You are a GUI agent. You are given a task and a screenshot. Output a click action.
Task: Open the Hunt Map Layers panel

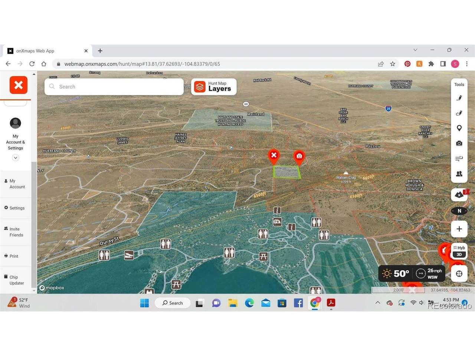(214, 87)
